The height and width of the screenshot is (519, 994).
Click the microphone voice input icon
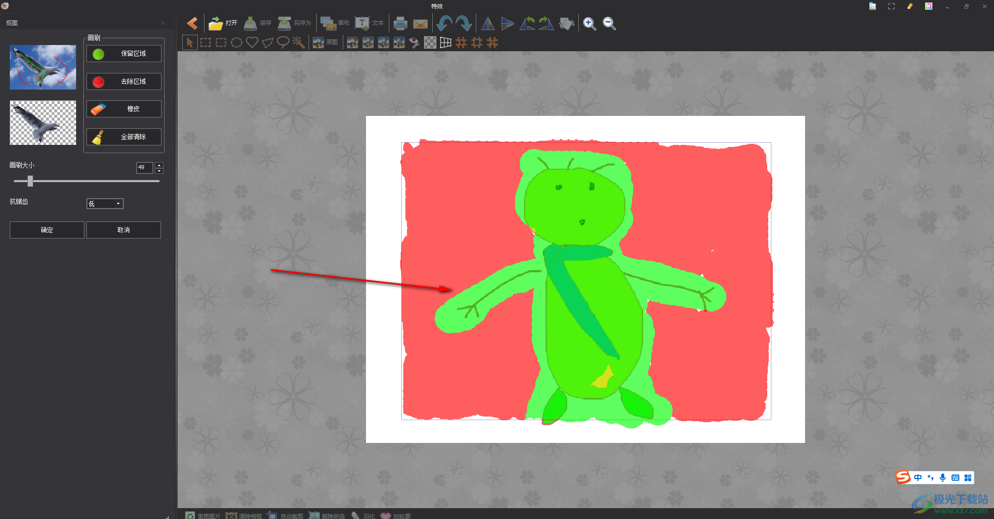pos(943,478)
